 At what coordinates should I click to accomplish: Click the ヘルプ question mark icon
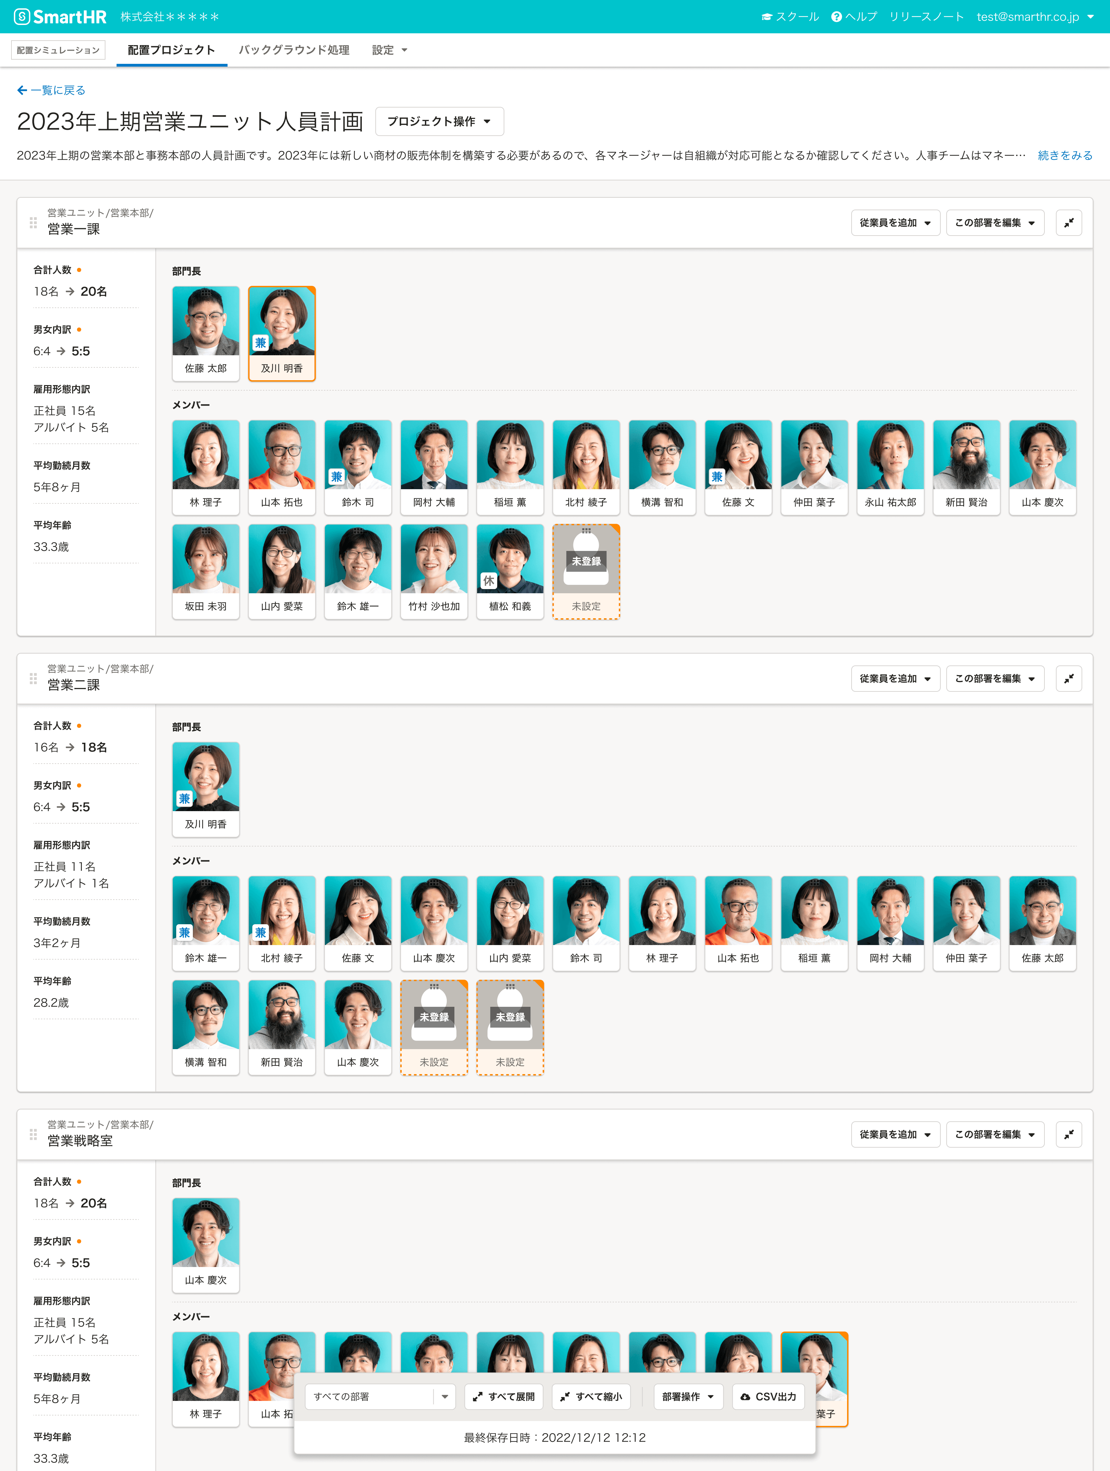click(836, 17)
